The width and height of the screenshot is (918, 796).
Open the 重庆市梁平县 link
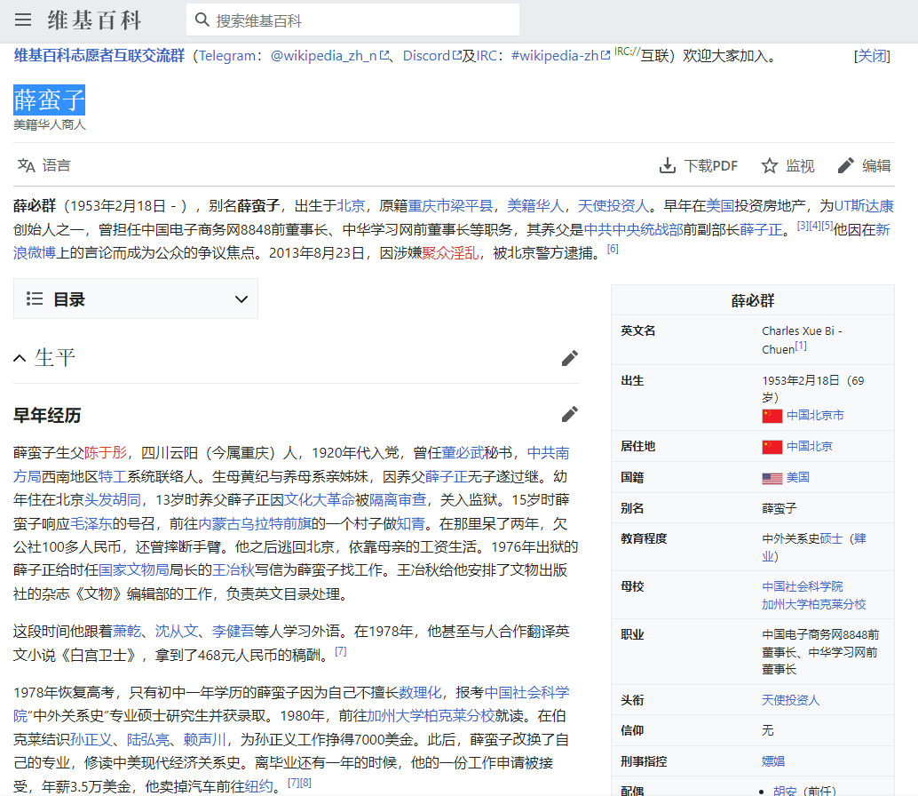tap(450, 205)
